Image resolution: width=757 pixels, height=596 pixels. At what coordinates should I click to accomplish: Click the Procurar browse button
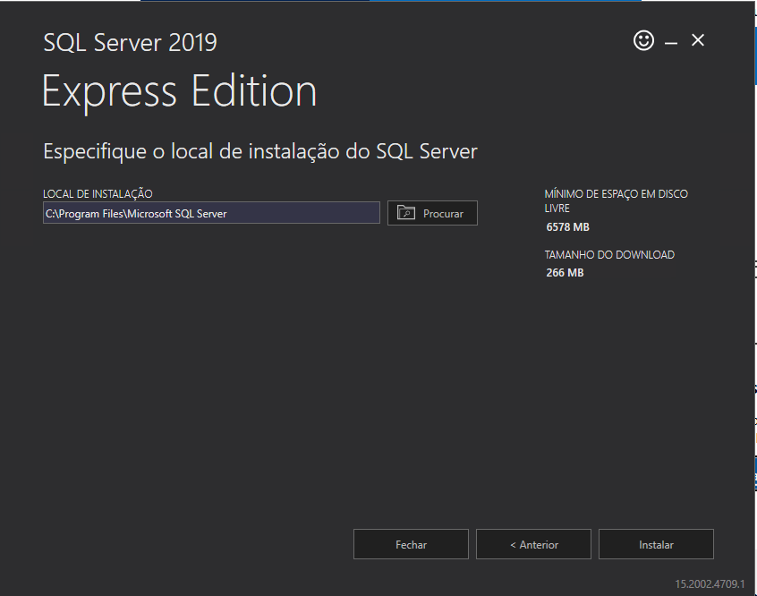point(432,213)
